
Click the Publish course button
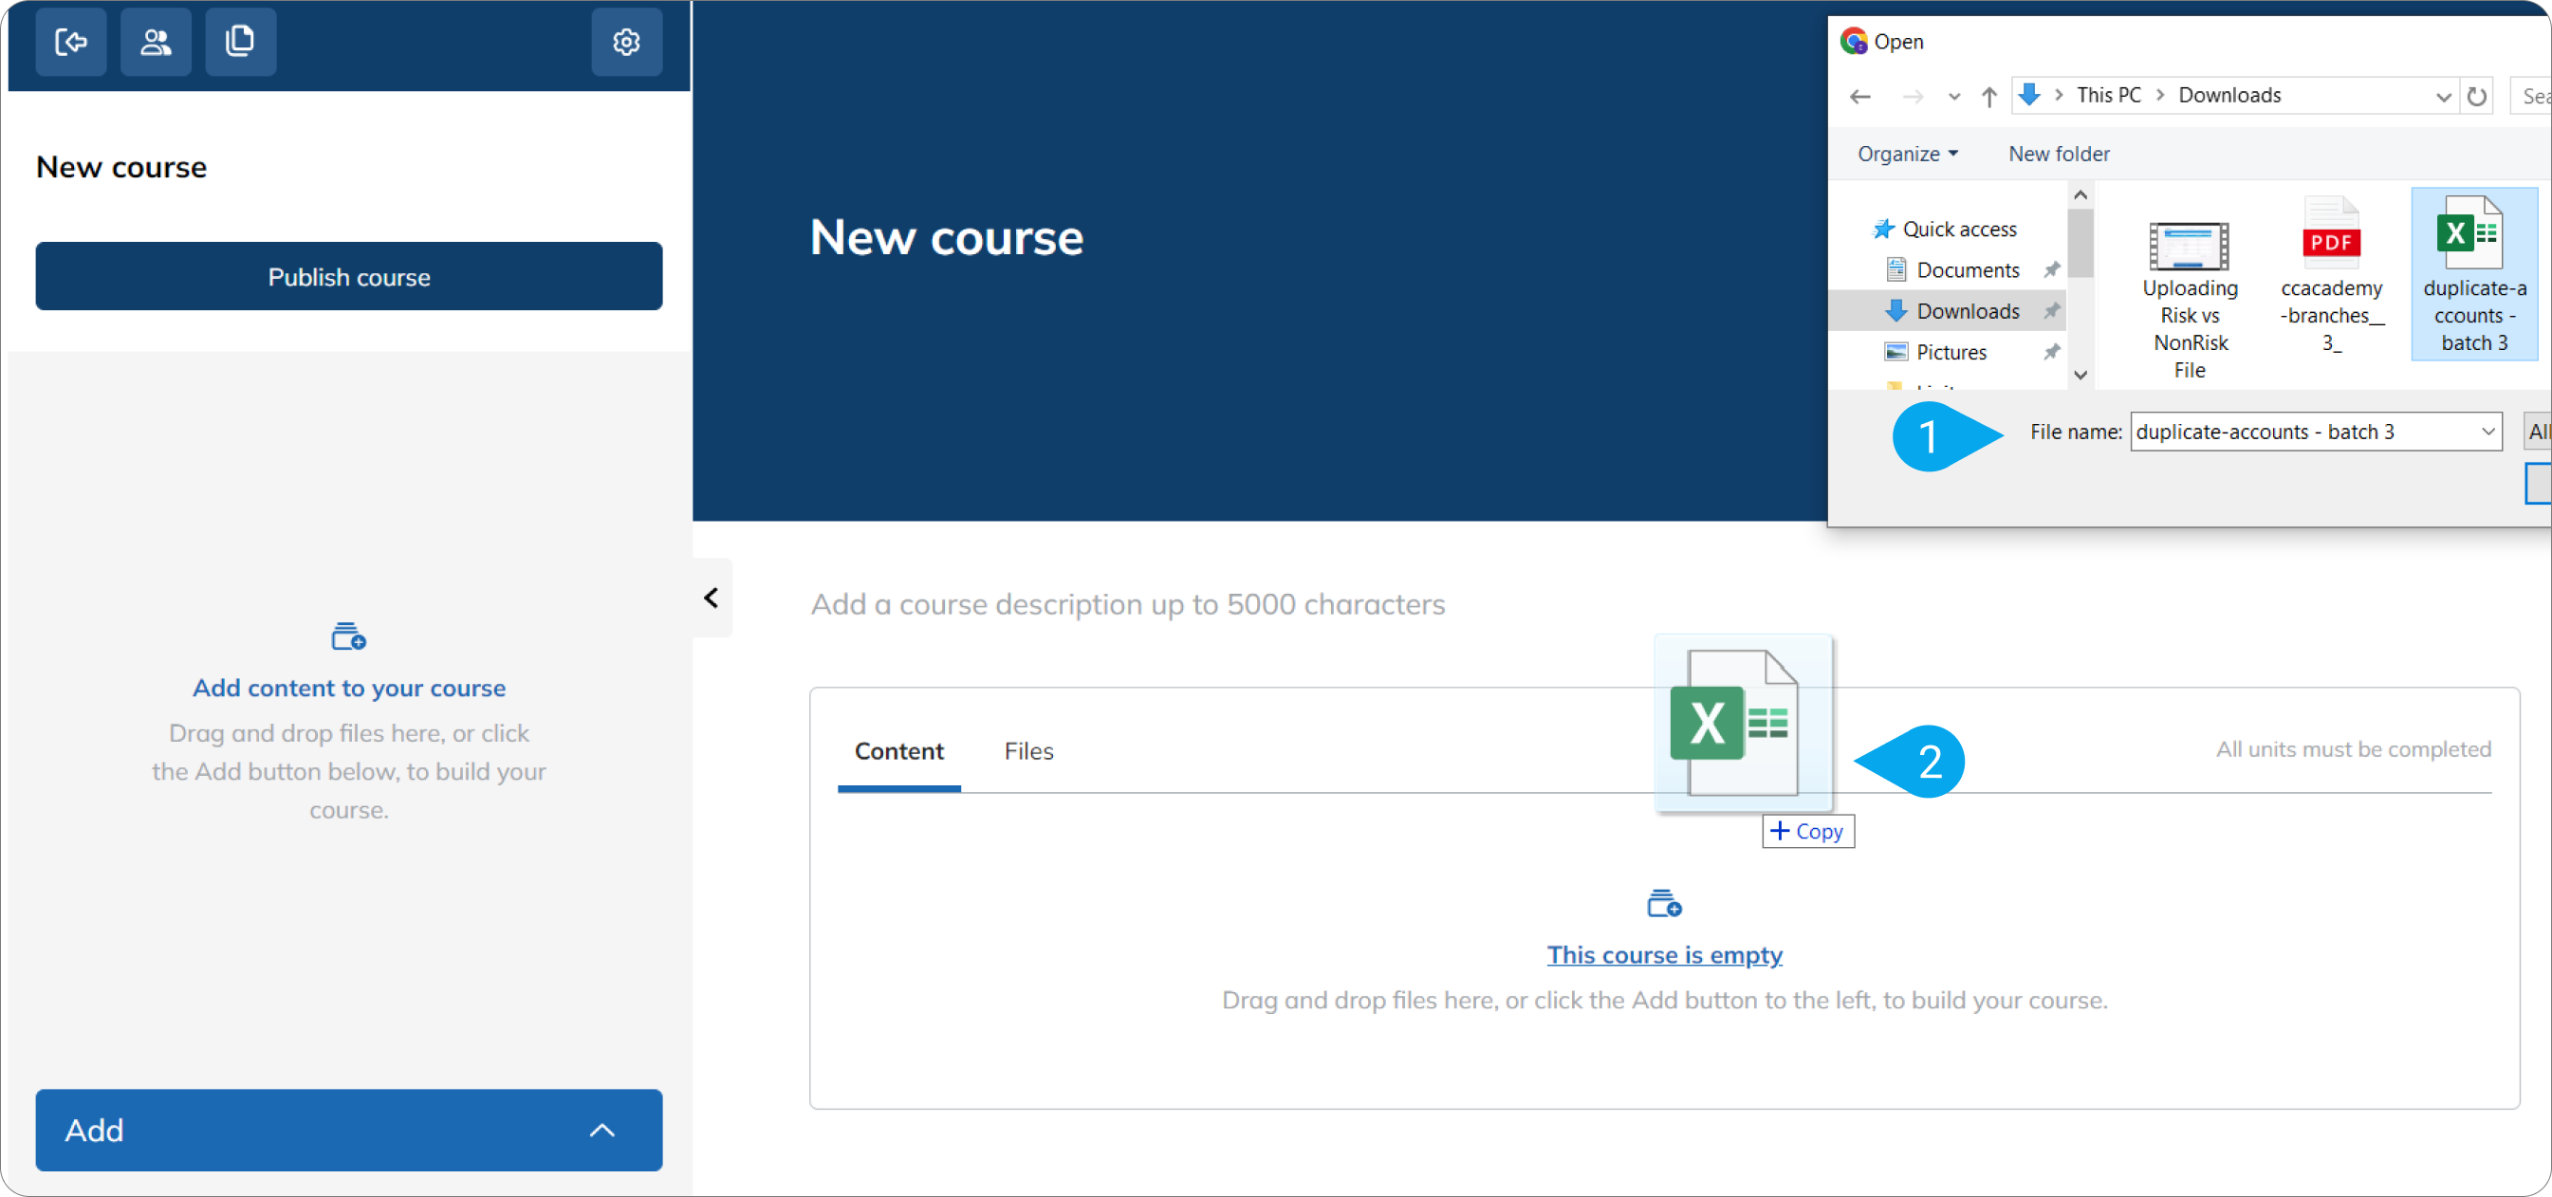(x=348, y=276)
